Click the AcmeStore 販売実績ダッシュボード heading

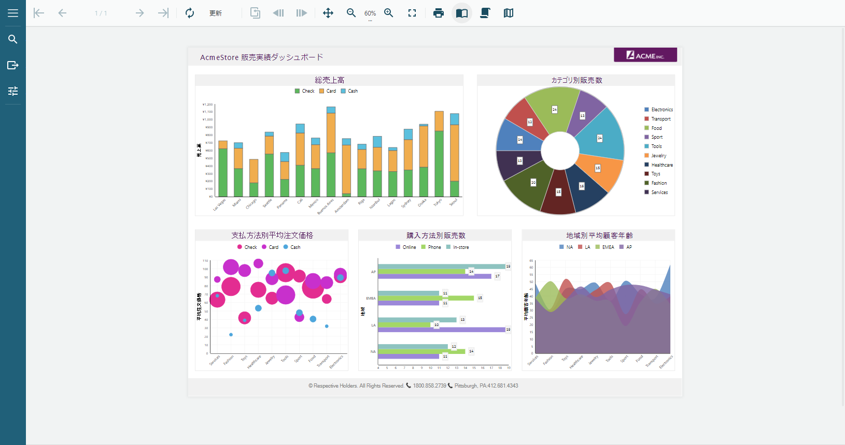pos(261,57)
